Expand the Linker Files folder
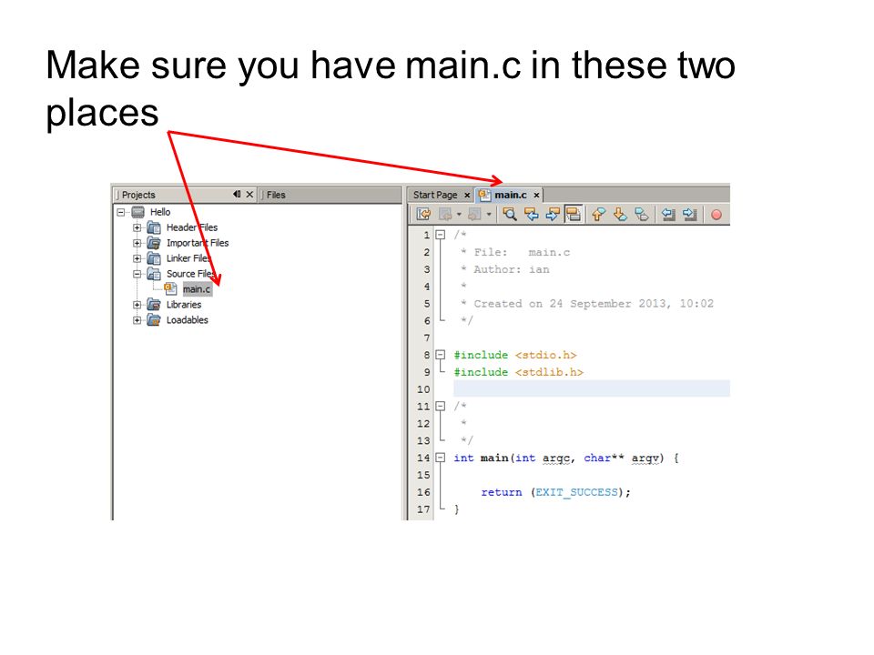The width and height of the screenshot is (874, 655). pos(137,258)
